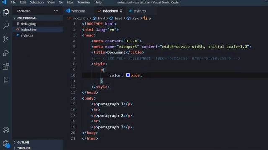268x150 pixels.
Task: Click the viewport meta content value
Action: pos(205,47)
